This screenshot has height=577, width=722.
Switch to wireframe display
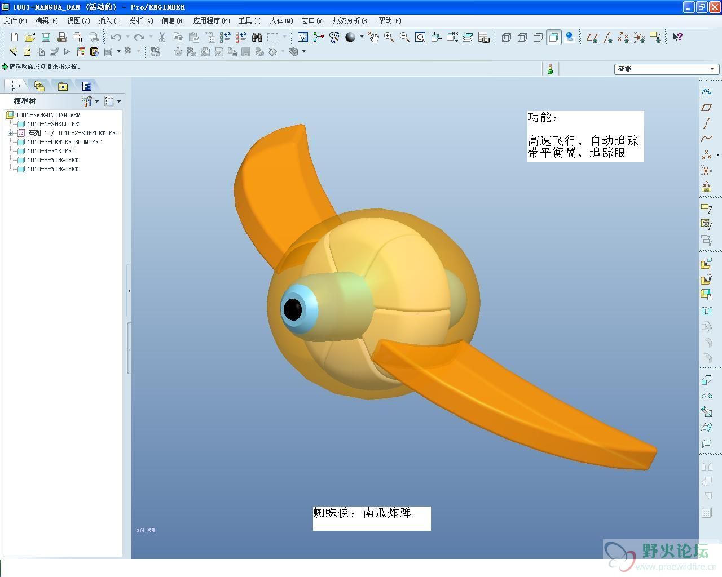[507, 37]
